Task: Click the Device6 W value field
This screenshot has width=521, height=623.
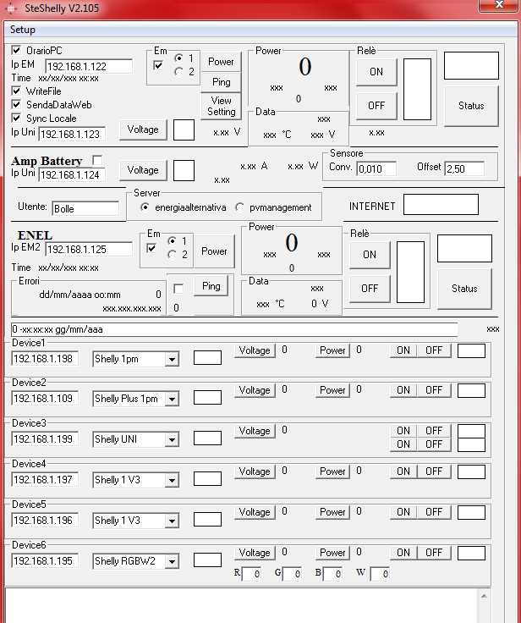Action: pos(380,574)
